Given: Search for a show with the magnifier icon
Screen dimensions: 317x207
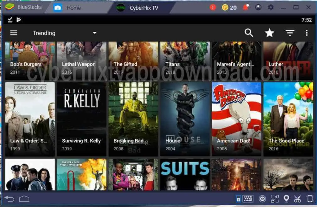Looking at the screenshot, I should point(249,33).
